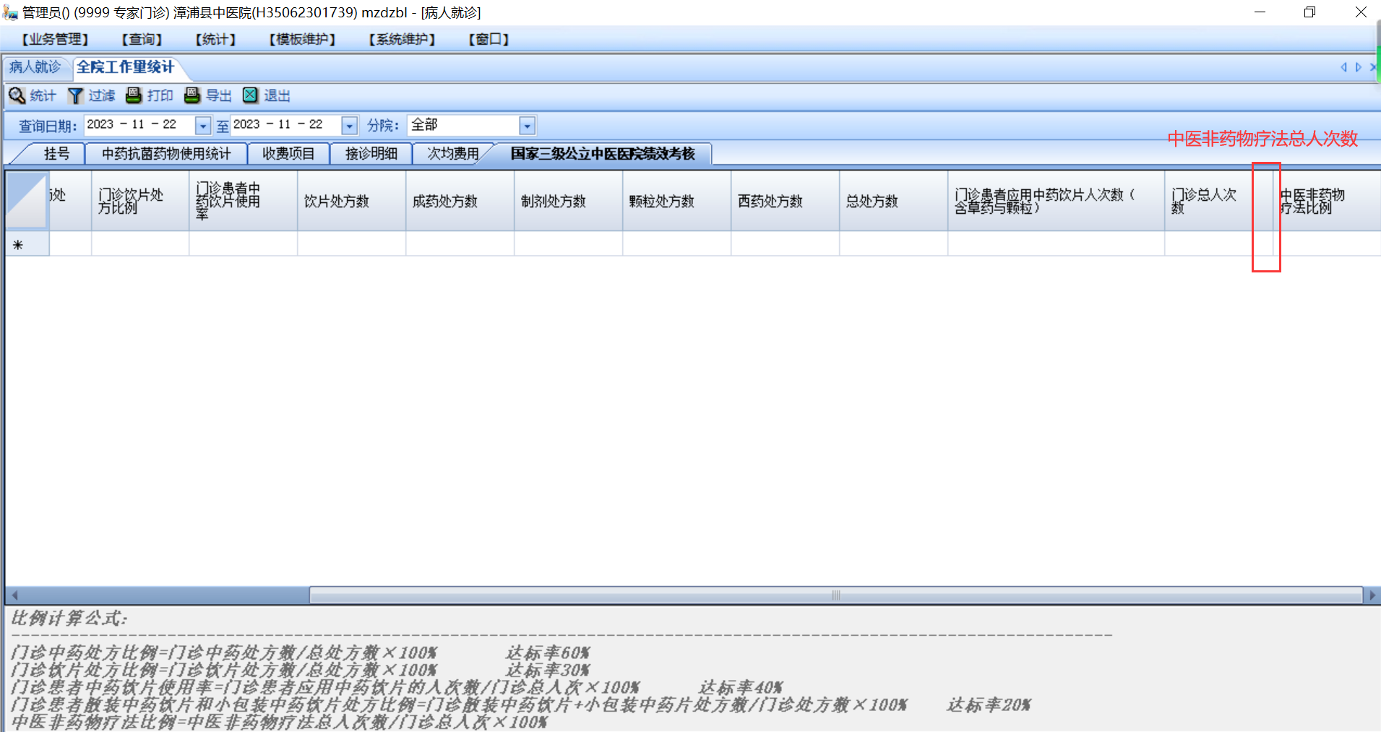Viewport: 1381px width, 732px height.
Task: Click the 门诊患者中药饮片使用率 column header
Action: point(243,201)
